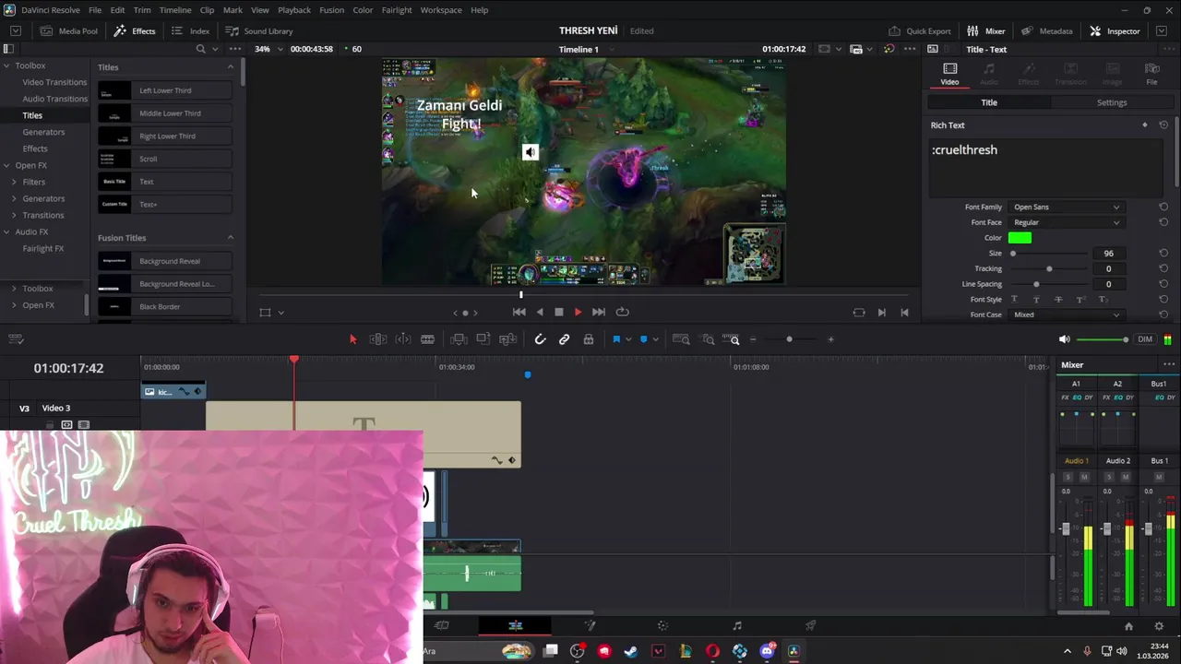Open the Fairlight menu

click(x=397, y=10)
